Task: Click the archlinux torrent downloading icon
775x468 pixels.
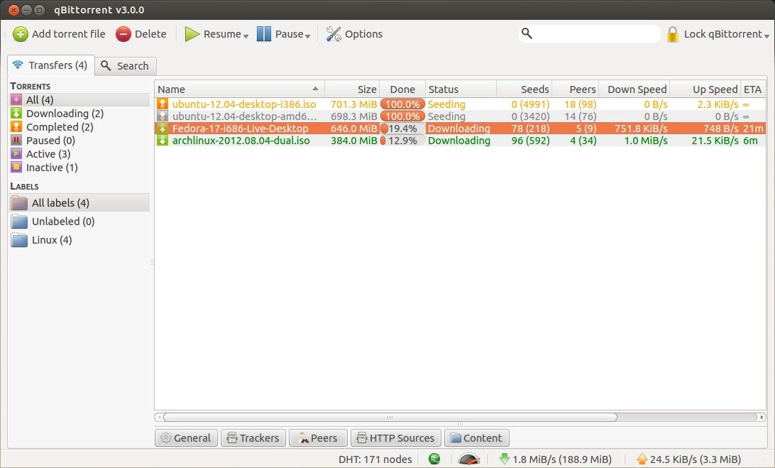Action: [x=163, y=141]
